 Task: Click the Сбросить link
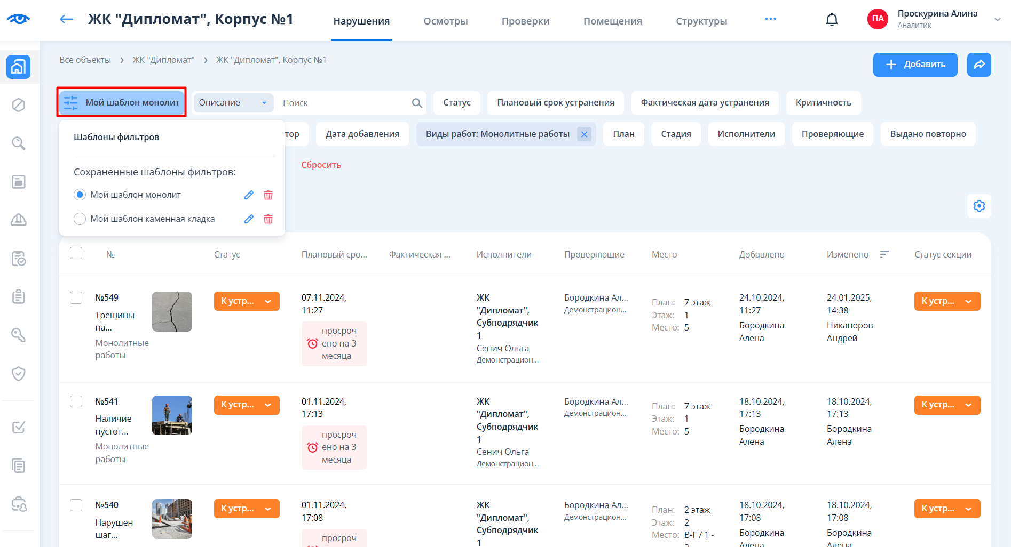[321, 165]
